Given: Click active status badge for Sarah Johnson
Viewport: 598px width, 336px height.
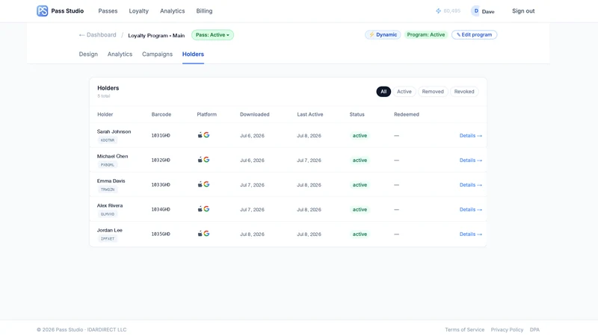Looking at the screenshot, I should (360, 136).
